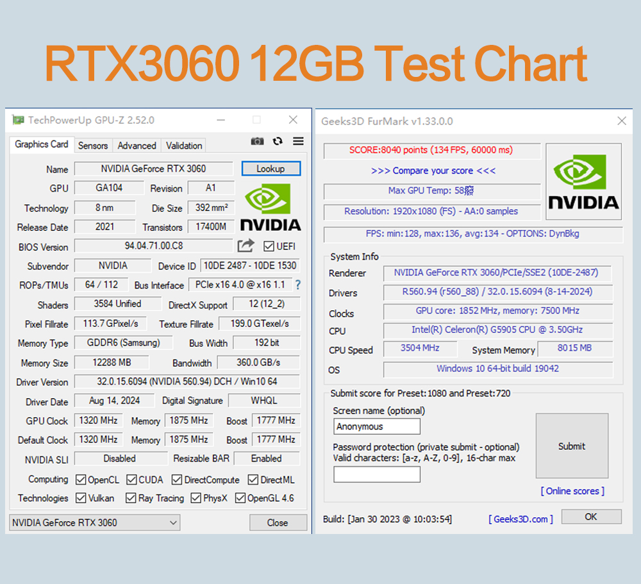641x584 pixels.
Task: Click the Name field showing NVIDIA GeForce RTX 3060
Action: [154, 169]
